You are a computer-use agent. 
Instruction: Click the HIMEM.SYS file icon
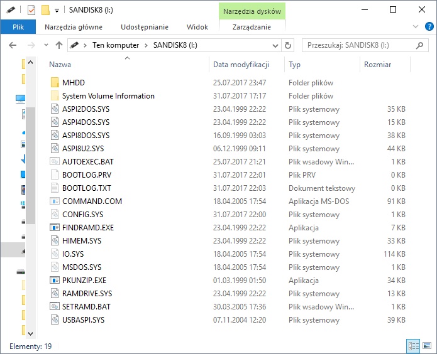click(x=55, y=240)
